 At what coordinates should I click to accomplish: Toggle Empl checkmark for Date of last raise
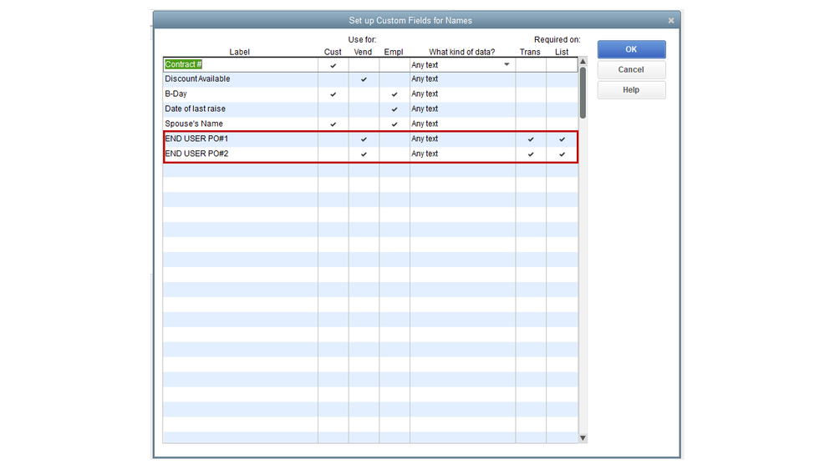point(394,109)
